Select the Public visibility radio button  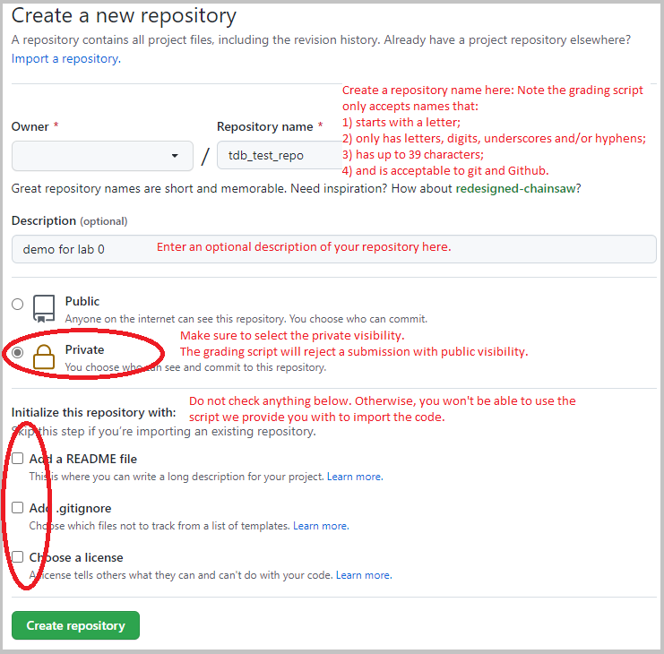pyautogui.click(x=18, y=305)
